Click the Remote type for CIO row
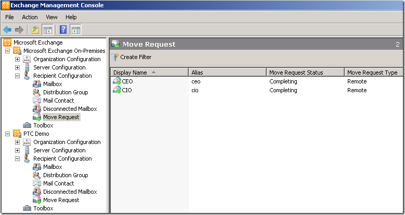Image resolution: width=405 pixels, height=215 pixels. pos(357,90)
